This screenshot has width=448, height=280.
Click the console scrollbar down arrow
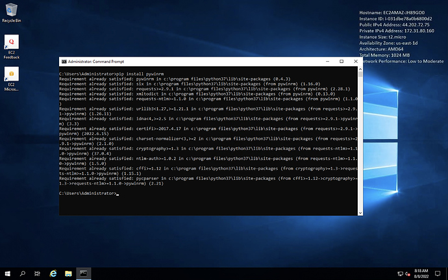[x=360, y=213]
